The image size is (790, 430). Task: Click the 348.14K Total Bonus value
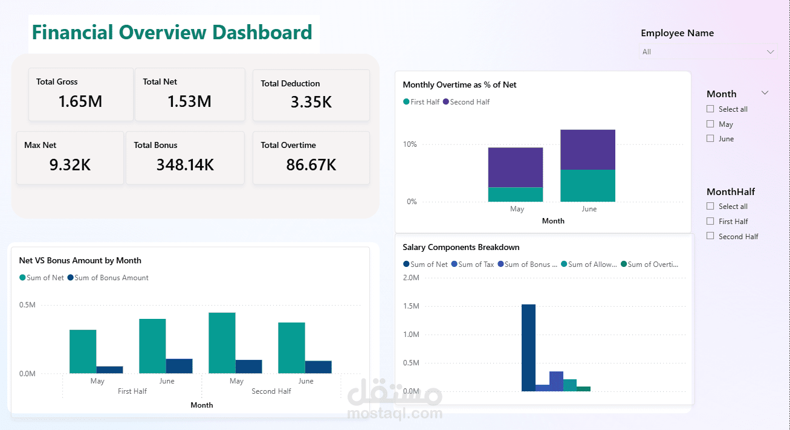pyautogui.click(x=185, y=165)
